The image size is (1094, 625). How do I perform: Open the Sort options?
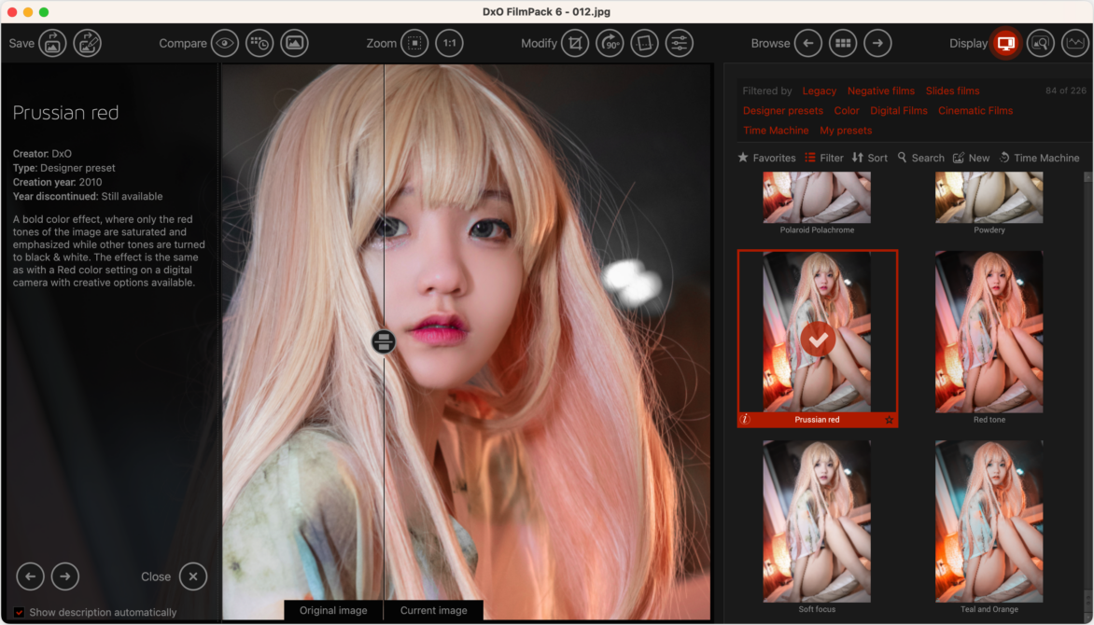tap(870, 158)
